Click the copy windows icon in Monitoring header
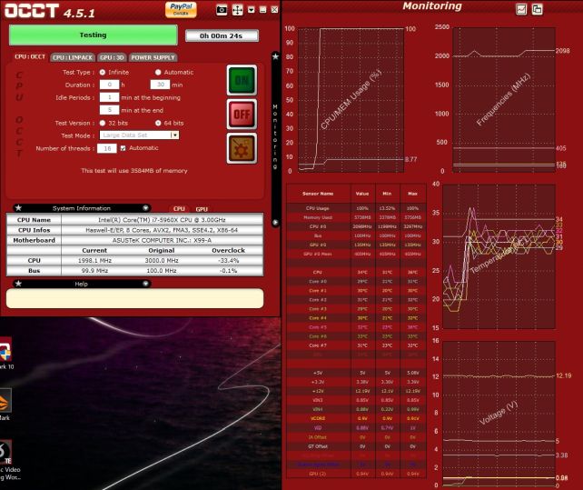This screenshot has width=583, height=490. [x=538, y=9]
